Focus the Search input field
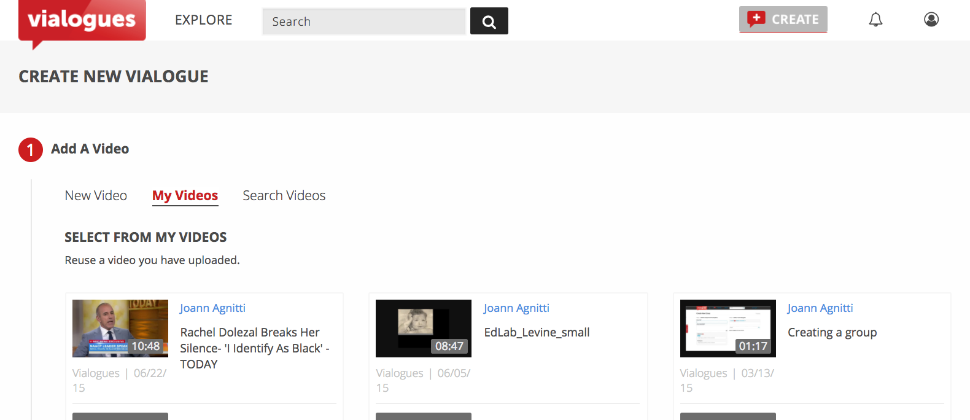Viewport: 970px width, 420px height. click(x=364, y=21)
